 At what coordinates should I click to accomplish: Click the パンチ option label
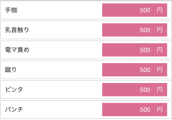click(x=14, y=109)
